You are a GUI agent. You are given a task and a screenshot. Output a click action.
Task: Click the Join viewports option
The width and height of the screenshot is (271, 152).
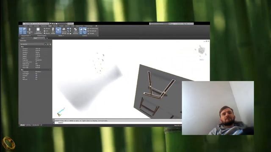pyautogui.click(x=46, y=31)
